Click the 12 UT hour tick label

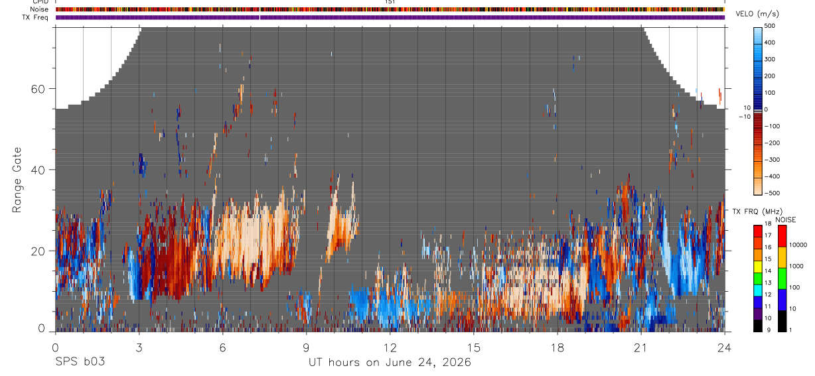[x=390, y=347]
